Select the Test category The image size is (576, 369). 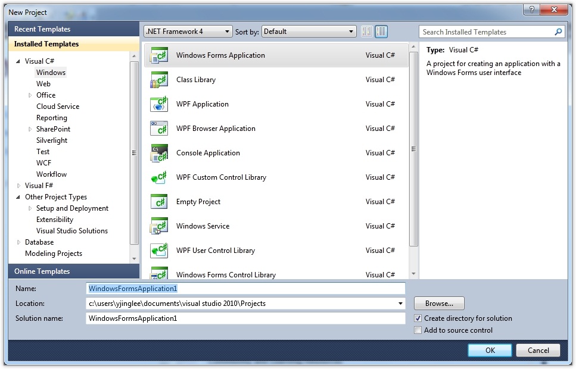click(43, 152)
